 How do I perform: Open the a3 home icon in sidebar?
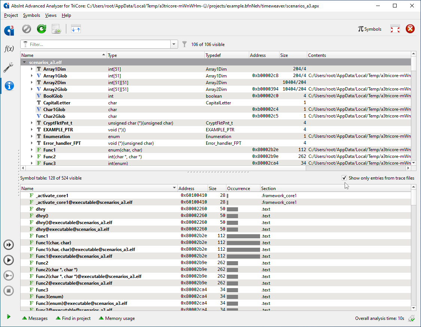coord(9,30)
